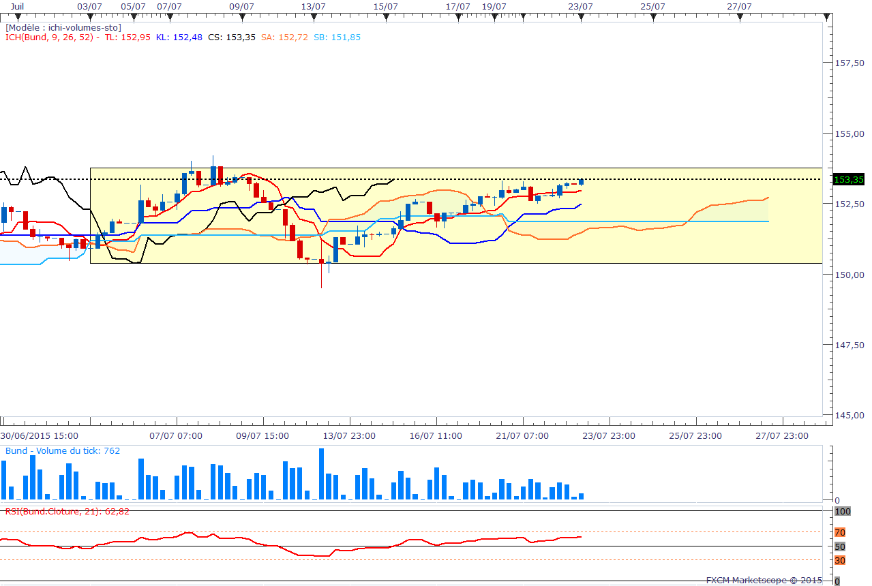Click the RSI 70 level label
The image size is (872, 586).
[x=840, y=532]
